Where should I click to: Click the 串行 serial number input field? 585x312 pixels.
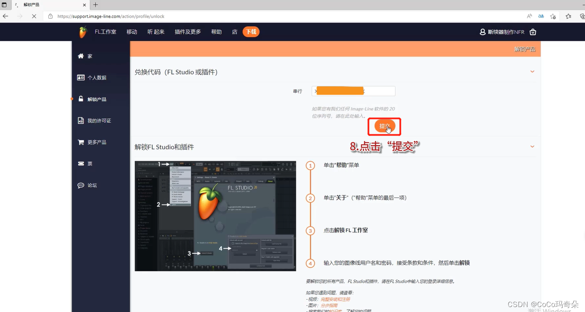[x=353, y=91]
